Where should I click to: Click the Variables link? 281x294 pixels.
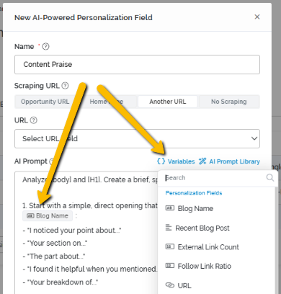(181, 161)
